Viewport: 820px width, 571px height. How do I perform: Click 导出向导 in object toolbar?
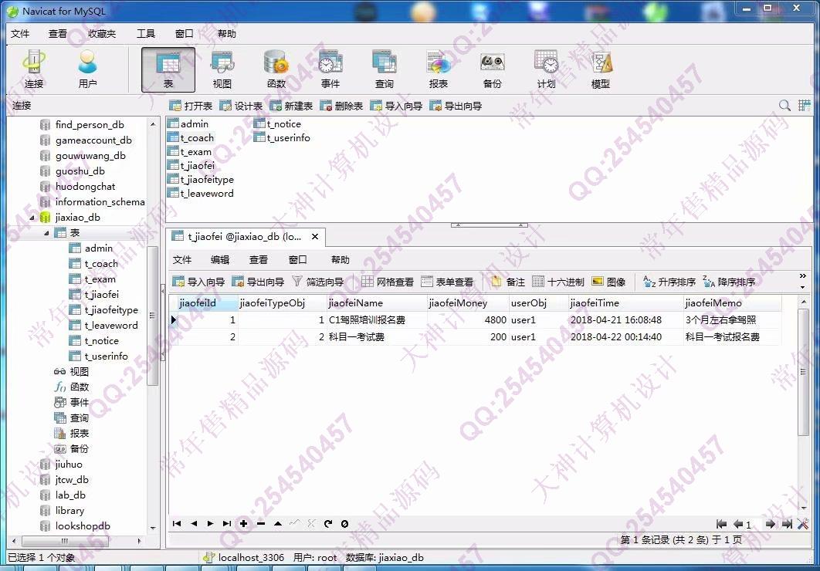coord(456,106)
